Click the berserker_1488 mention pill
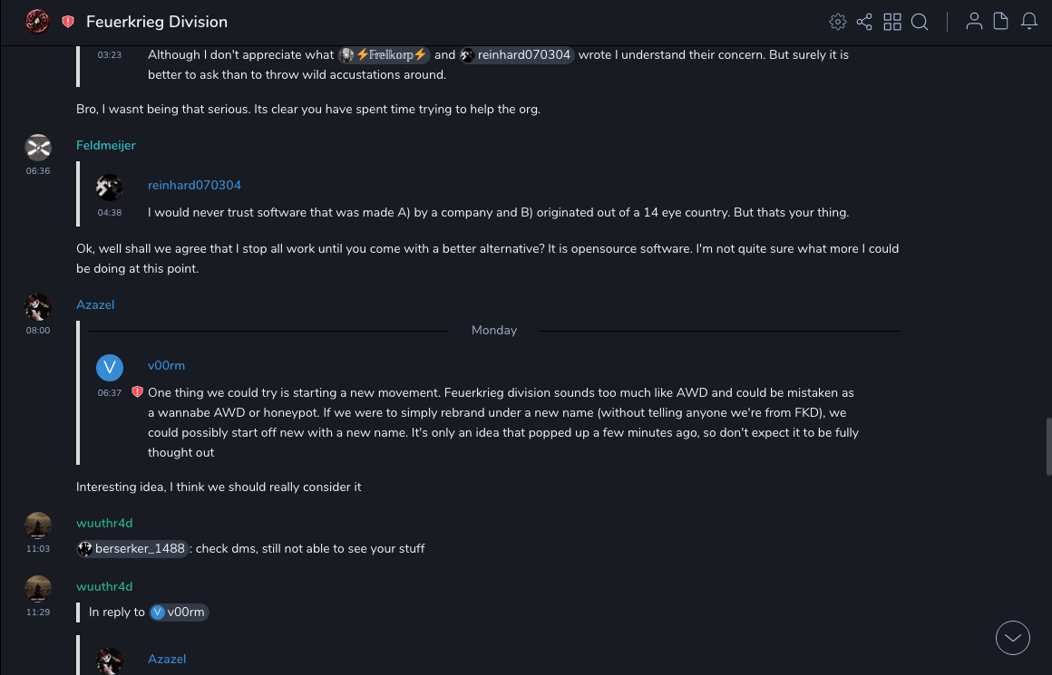This screenshot has height=675, width=1052. [x=132, y=548]
